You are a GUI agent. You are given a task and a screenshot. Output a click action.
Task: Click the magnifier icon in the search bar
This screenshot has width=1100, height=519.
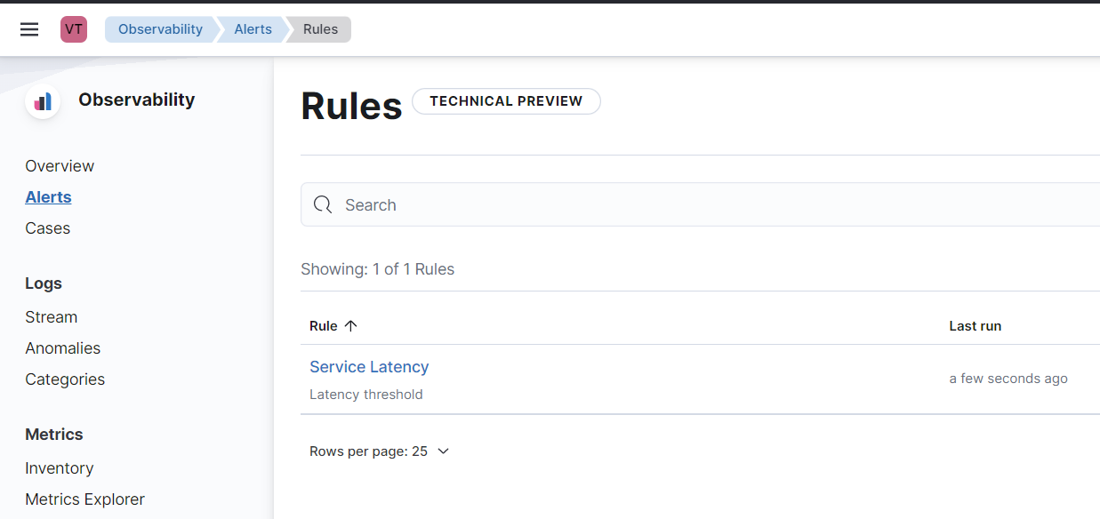pyautogui.click(x=323, y=204)
